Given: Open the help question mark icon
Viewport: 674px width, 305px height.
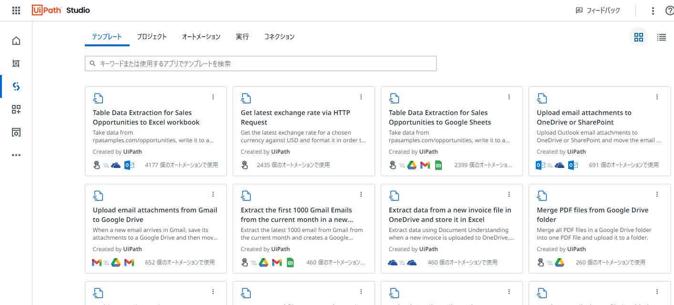Looking at the screenshot, I should (670, 10).
